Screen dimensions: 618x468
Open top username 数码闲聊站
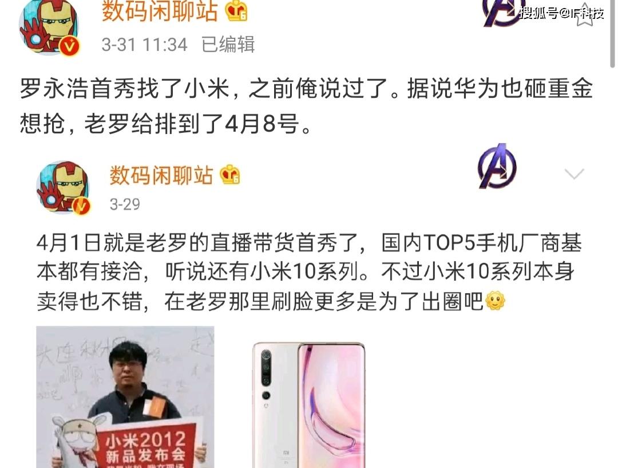pyautogui.click(x=160, y=11)
